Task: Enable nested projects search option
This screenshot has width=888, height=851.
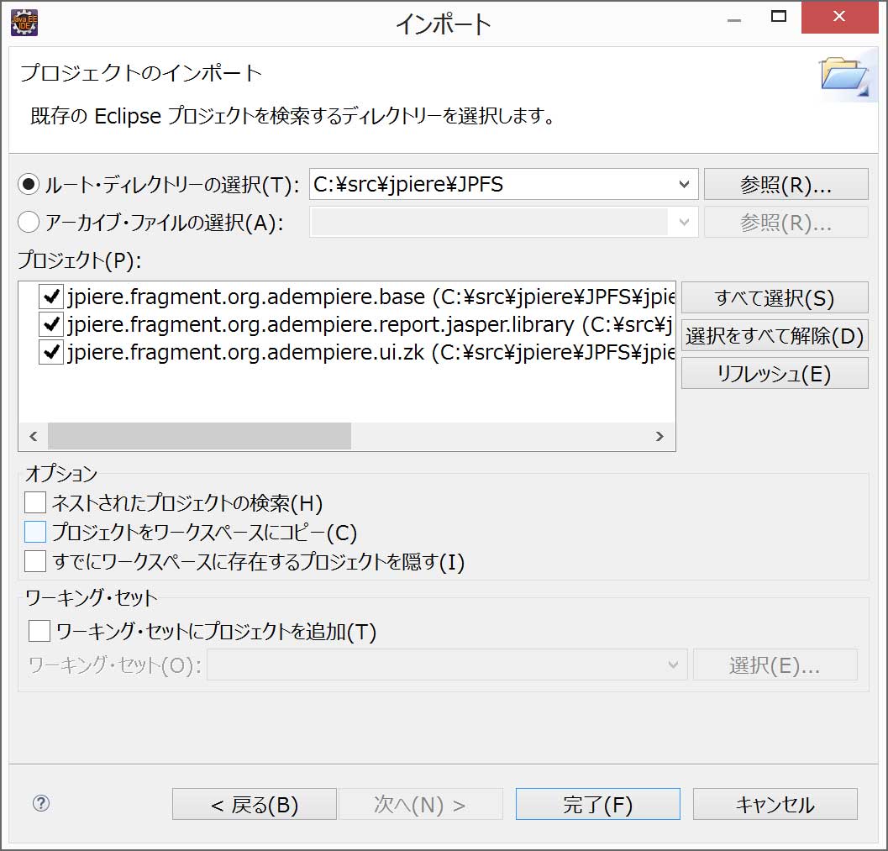Action: pos(35,502)
